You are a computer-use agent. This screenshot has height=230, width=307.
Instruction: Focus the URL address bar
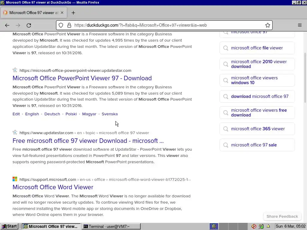[x=164, y=25]
